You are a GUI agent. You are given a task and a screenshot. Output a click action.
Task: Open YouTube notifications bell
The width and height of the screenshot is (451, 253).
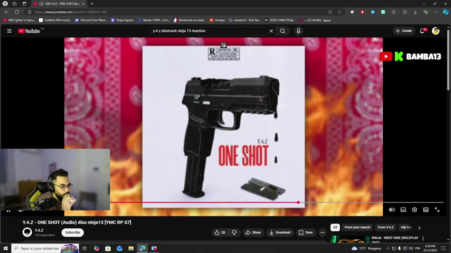tap(422, 31)
